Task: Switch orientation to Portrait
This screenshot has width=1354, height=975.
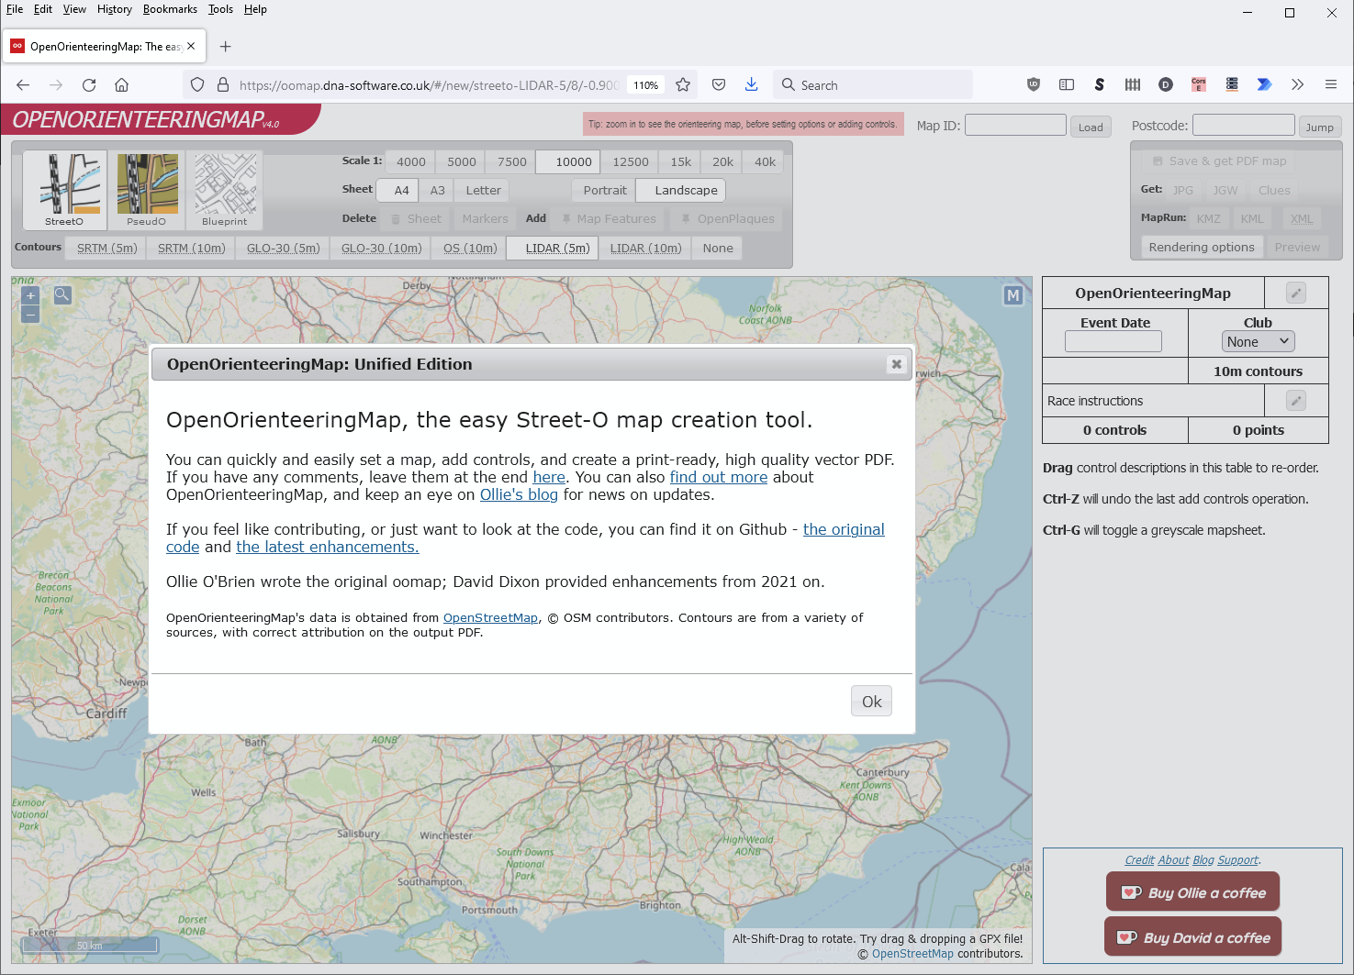Action: (603, 190)
